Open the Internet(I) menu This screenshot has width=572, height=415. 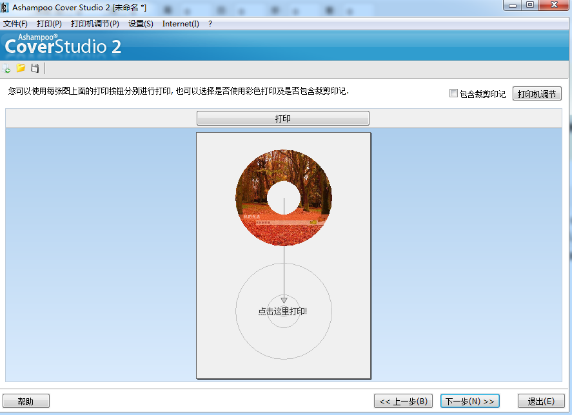[x=181, y=24]
